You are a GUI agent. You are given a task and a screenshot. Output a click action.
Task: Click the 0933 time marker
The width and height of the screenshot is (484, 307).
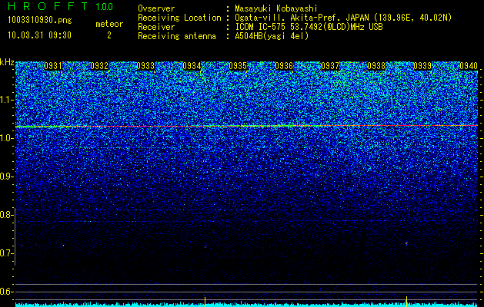click(x=145, y=66)
